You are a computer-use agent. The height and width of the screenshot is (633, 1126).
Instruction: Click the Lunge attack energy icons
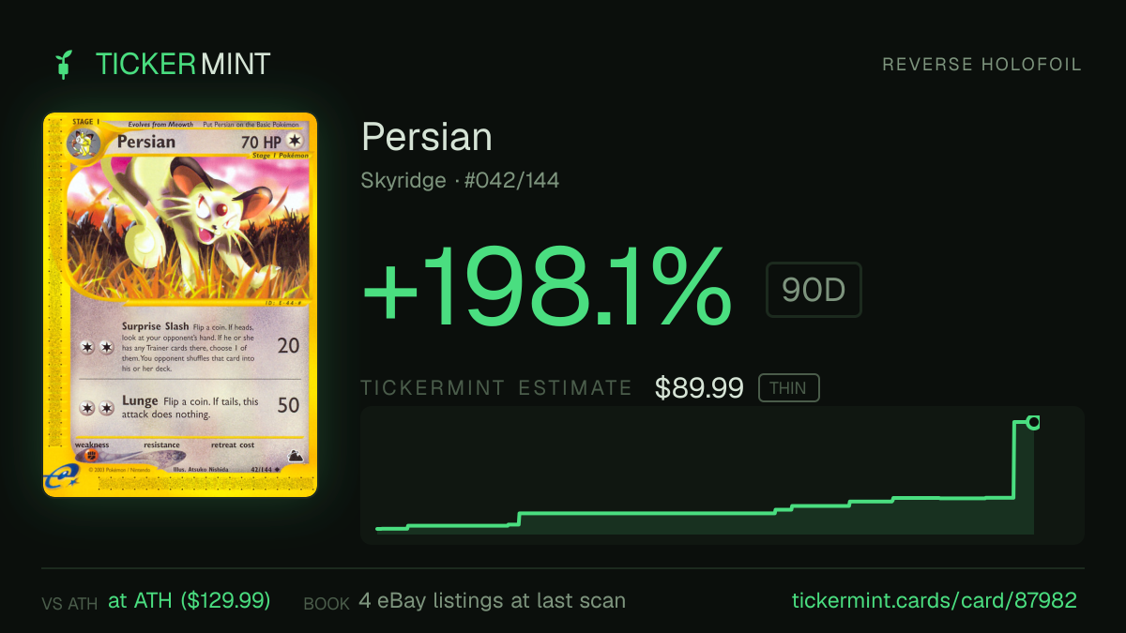[98, 408]
